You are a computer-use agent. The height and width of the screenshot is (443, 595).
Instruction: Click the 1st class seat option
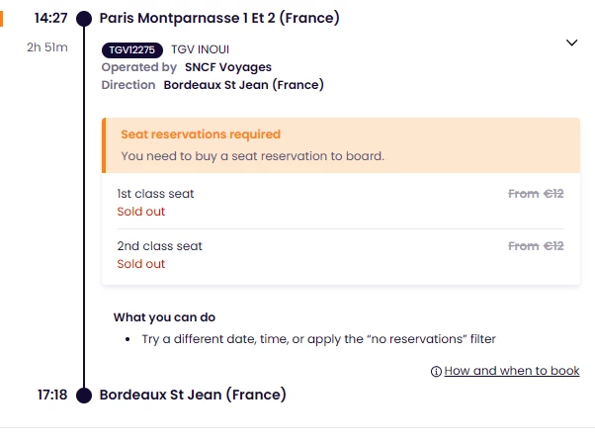click(x=156, y=194)
